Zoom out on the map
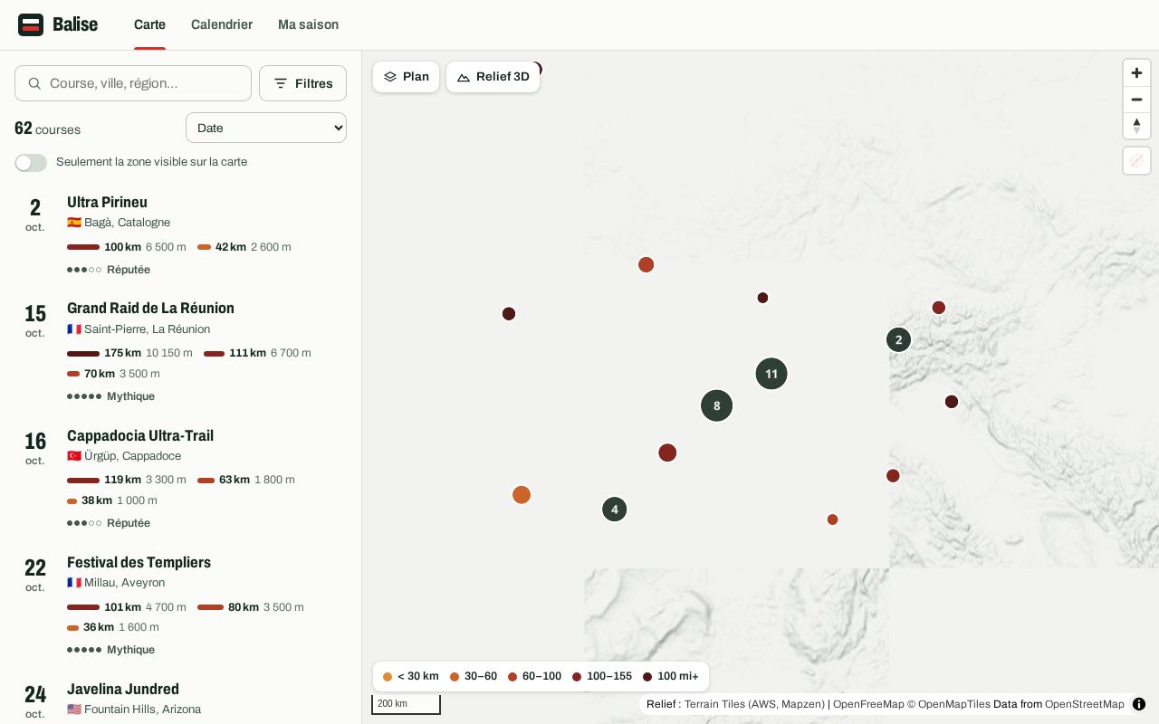This screenshot has height=724, width=1159. coord(1136,100)
